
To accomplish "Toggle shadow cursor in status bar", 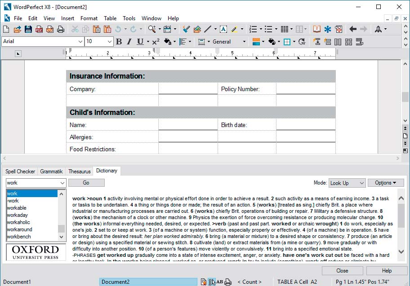I will point(211,282).
